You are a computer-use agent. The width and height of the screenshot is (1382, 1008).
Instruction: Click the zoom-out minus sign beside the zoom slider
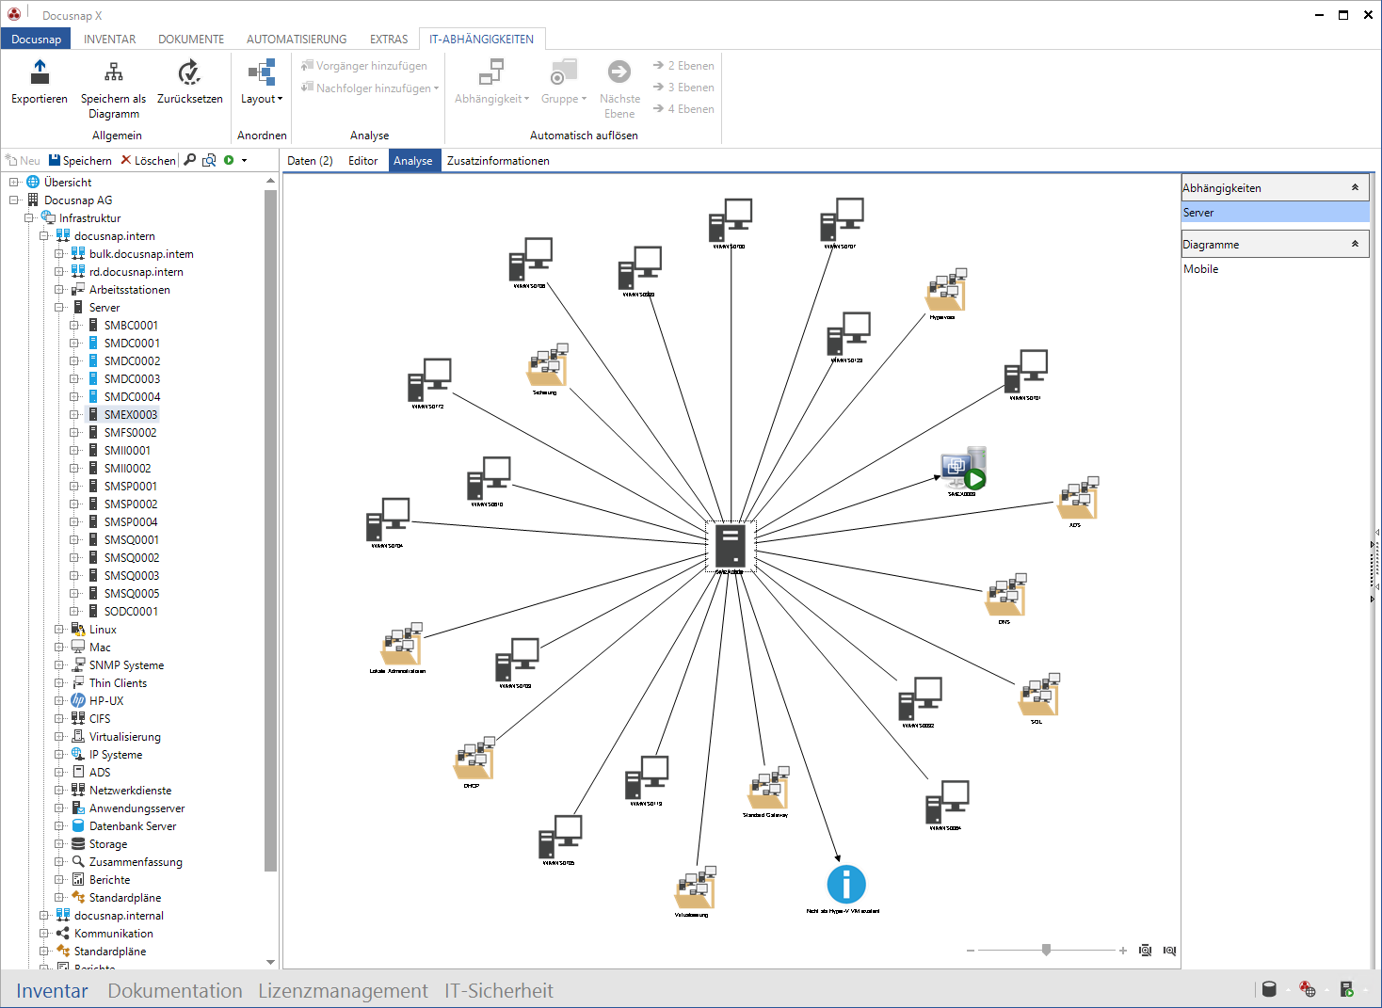click(x=971, y=951)
